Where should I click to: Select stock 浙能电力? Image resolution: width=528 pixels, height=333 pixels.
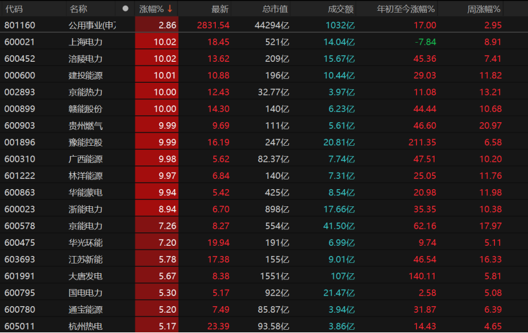[x=85, y=209]
